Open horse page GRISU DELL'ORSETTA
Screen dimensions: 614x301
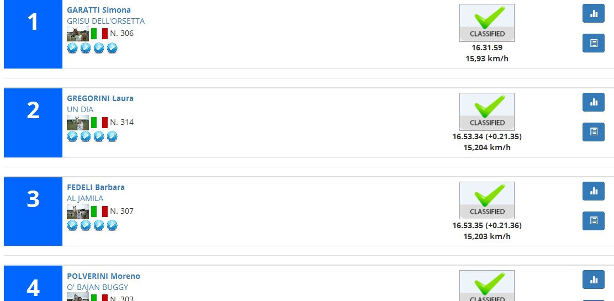(x=105, y=21)
